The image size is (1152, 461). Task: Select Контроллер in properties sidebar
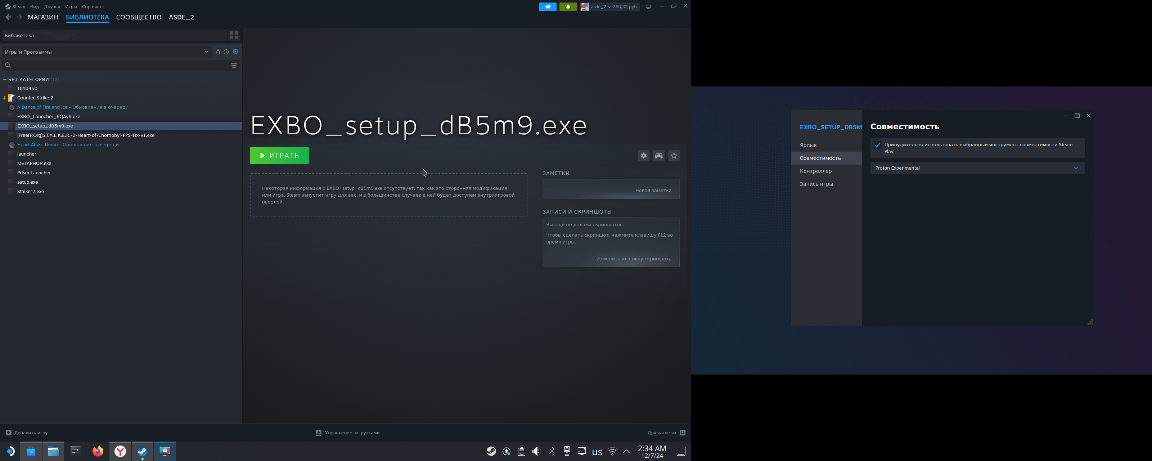pos(826,171)
